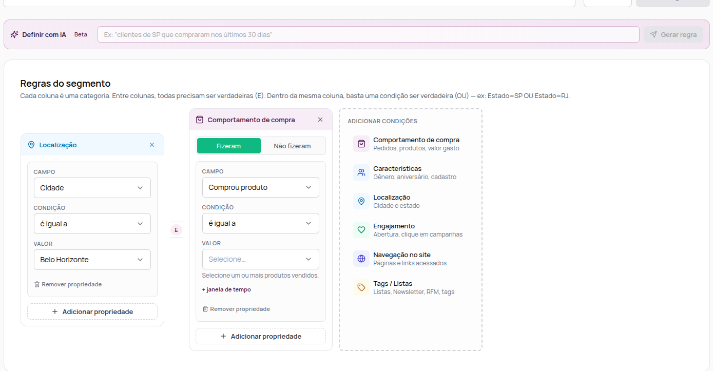Click the Regras do segmento heading

[65, 84]
